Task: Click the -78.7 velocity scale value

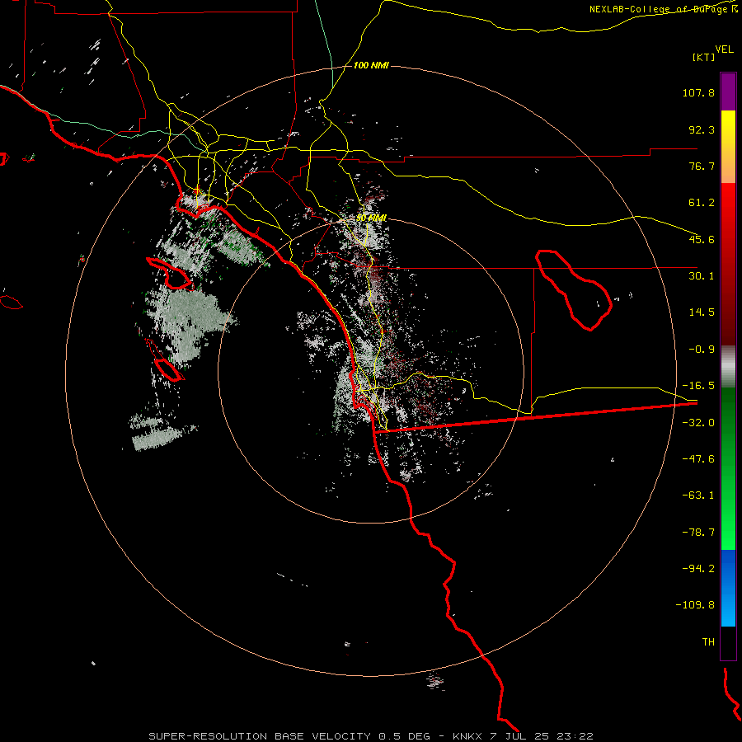Action: tap(698, 533)
